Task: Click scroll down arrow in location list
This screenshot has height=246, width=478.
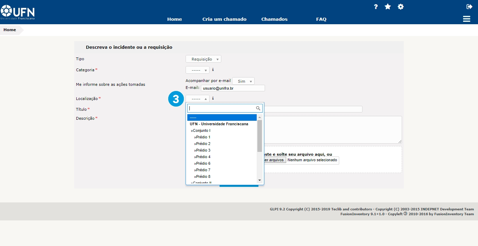Action: pos(259,180)
